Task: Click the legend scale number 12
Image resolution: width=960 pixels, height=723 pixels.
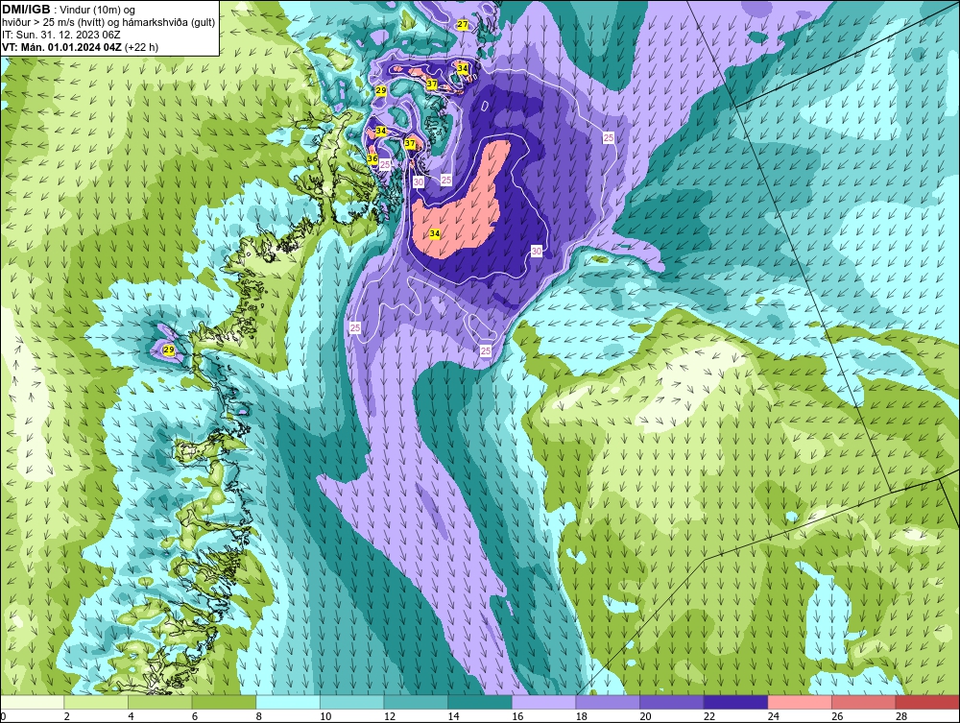Action: (x=390, y=716)
